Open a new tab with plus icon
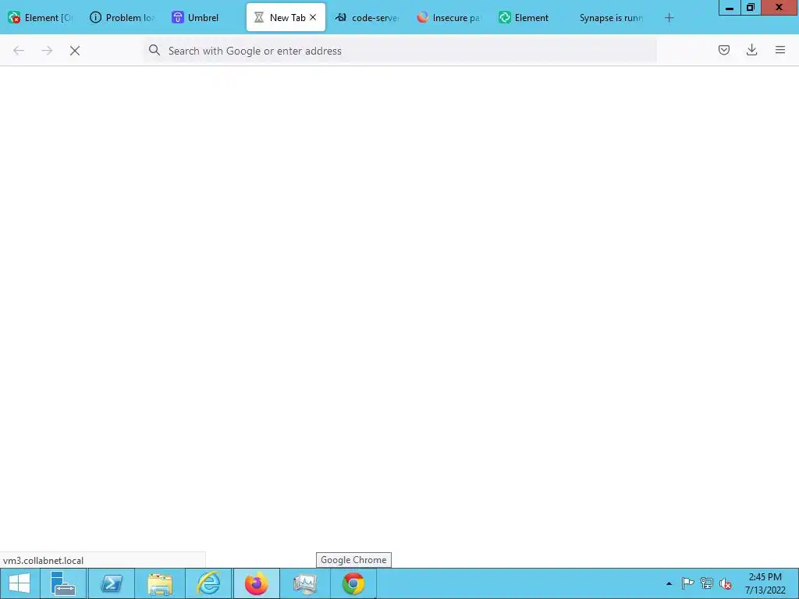Image resolution: width=799 pixels, height=599 pixels. [669, 18]
